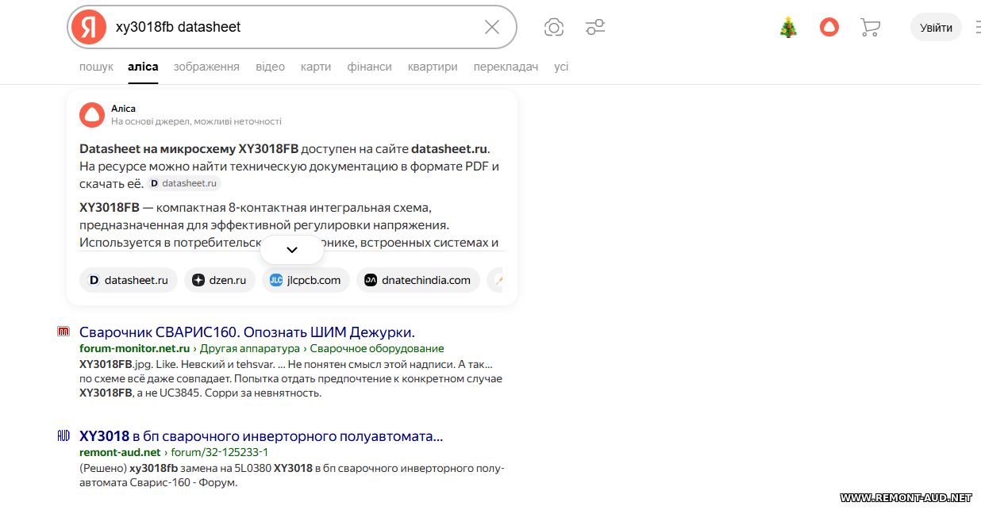The height and width of the screenshot is (510, 981).
Task: Open the shopping cart icon
Action: [870, 28]
